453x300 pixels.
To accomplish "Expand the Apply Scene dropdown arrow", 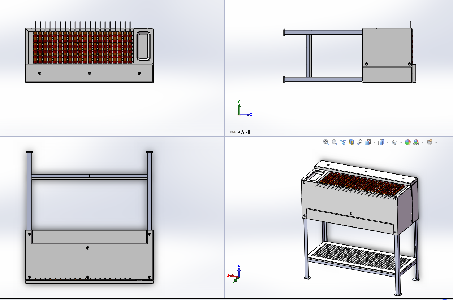I will (423, 142).
